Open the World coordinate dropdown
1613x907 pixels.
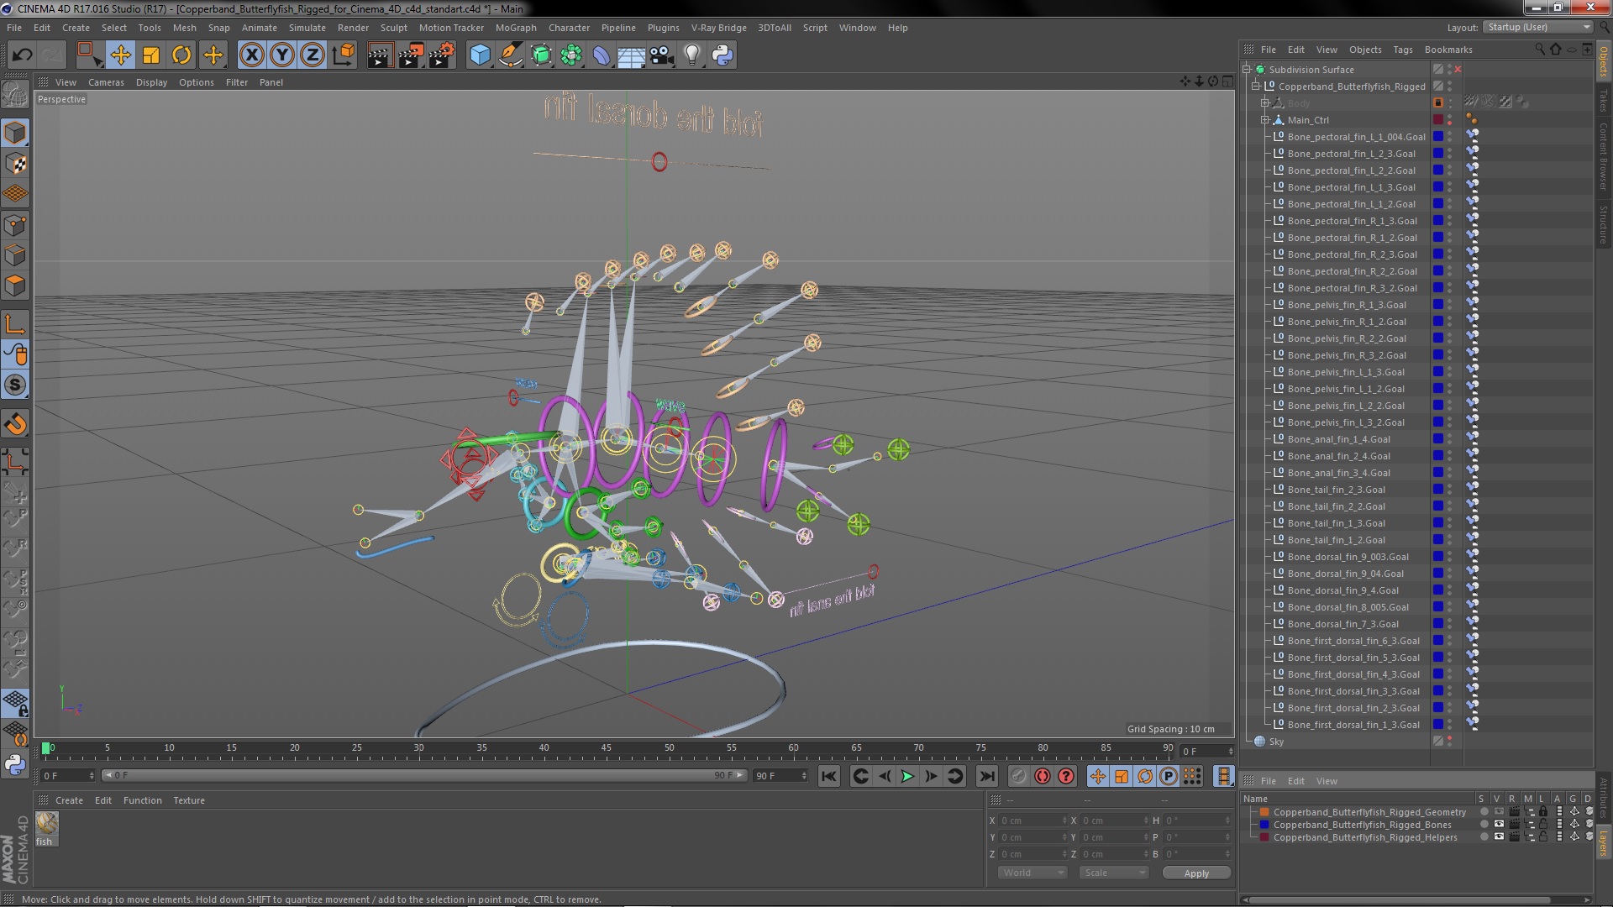click(x=1032, y=873)
